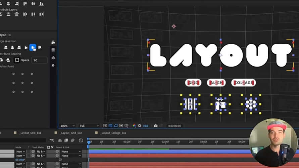Screen dimensions: 299x168
Task: Open first layer's Parent & Link None dropdown
Action: click(x=71, y=152)
